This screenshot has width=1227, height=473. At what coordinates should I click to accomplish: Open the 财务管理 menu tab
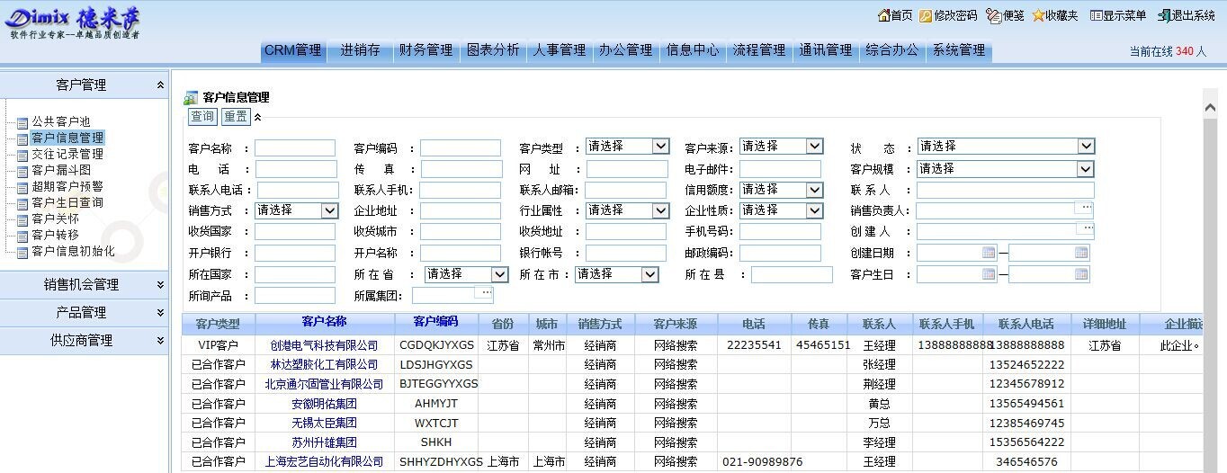tap(426, 50)
